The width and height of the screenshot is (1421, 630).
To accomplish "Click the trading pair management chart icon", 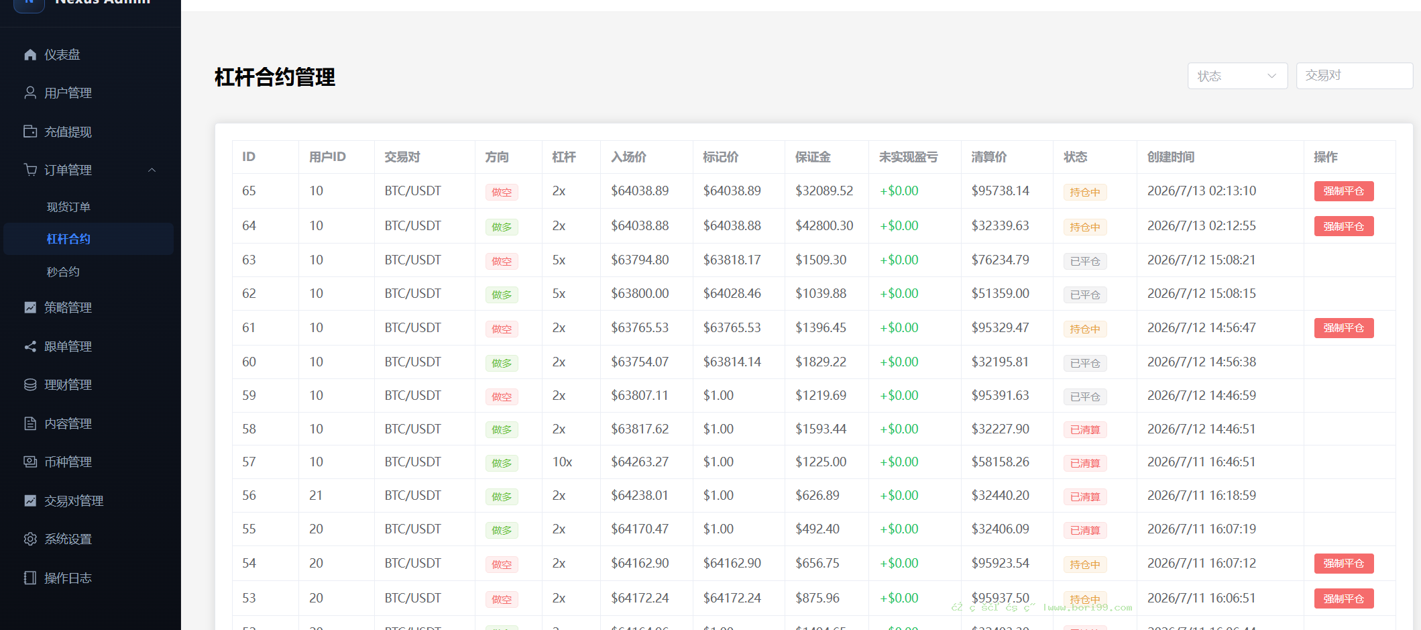I will pos(30,501).
